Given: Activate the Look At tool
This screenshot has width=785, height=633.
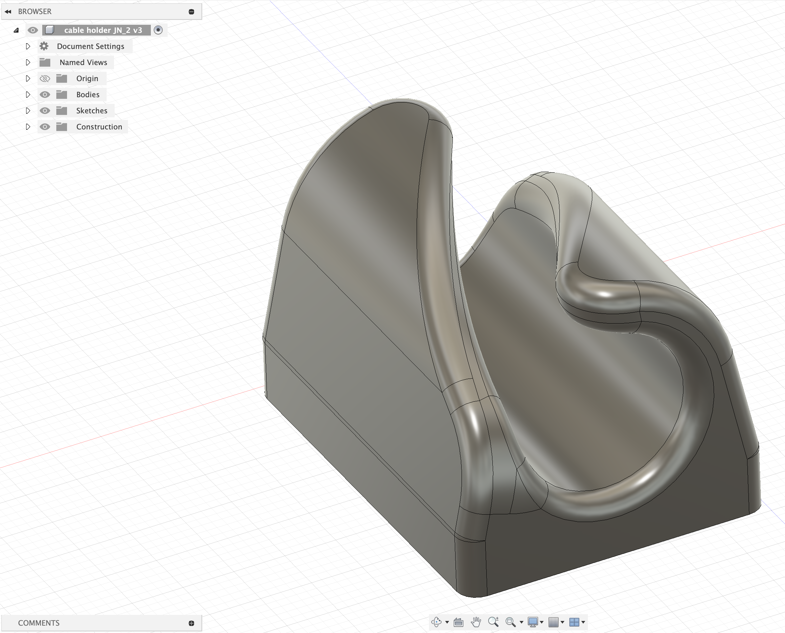Looking at the screenshot, I should 459,622.
